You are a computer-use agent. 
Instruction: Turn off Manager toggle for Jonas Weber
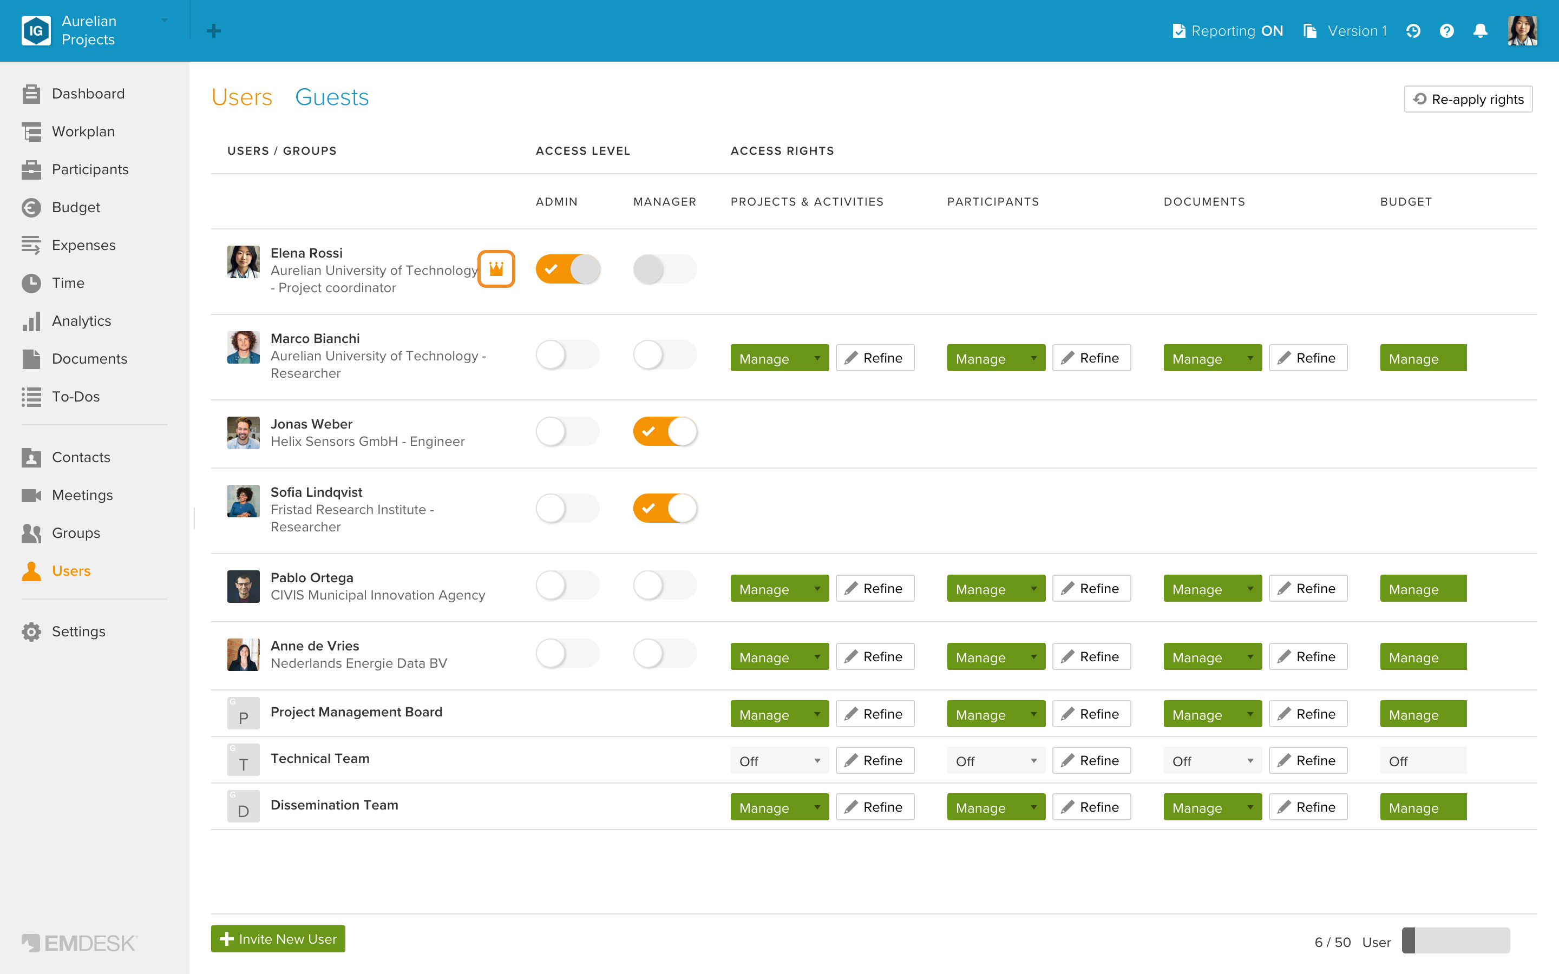665,432
